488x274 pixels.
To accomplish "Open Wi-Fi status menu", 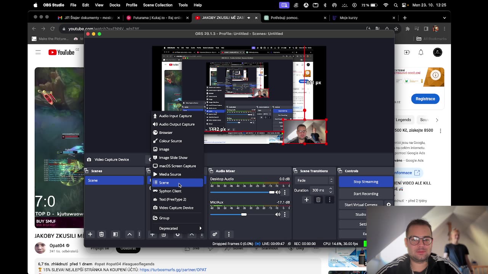I will 386,5.
